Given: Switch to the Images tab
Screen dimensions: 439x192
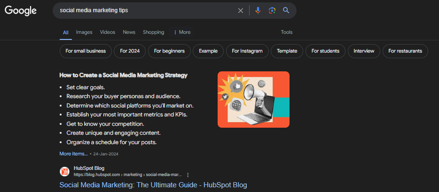Looking at the screenshot, I should pos(84,32).
